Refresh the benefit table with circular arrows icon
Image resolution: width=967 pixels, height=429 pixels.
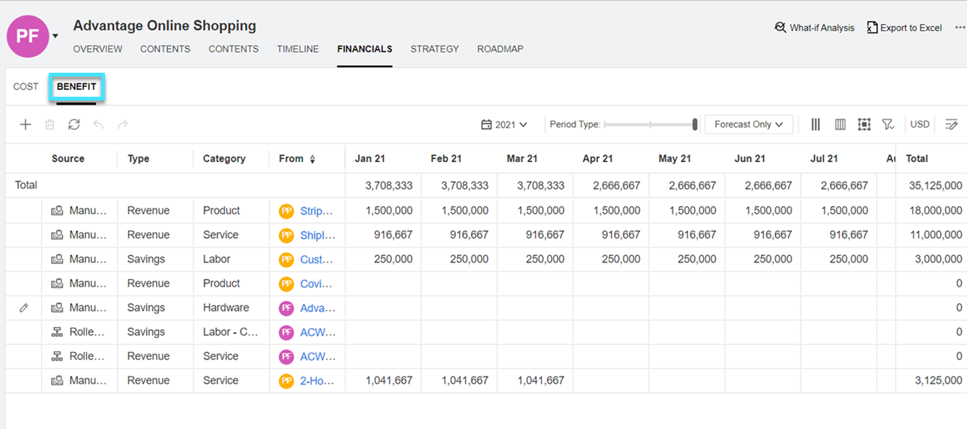pos(73,124)
